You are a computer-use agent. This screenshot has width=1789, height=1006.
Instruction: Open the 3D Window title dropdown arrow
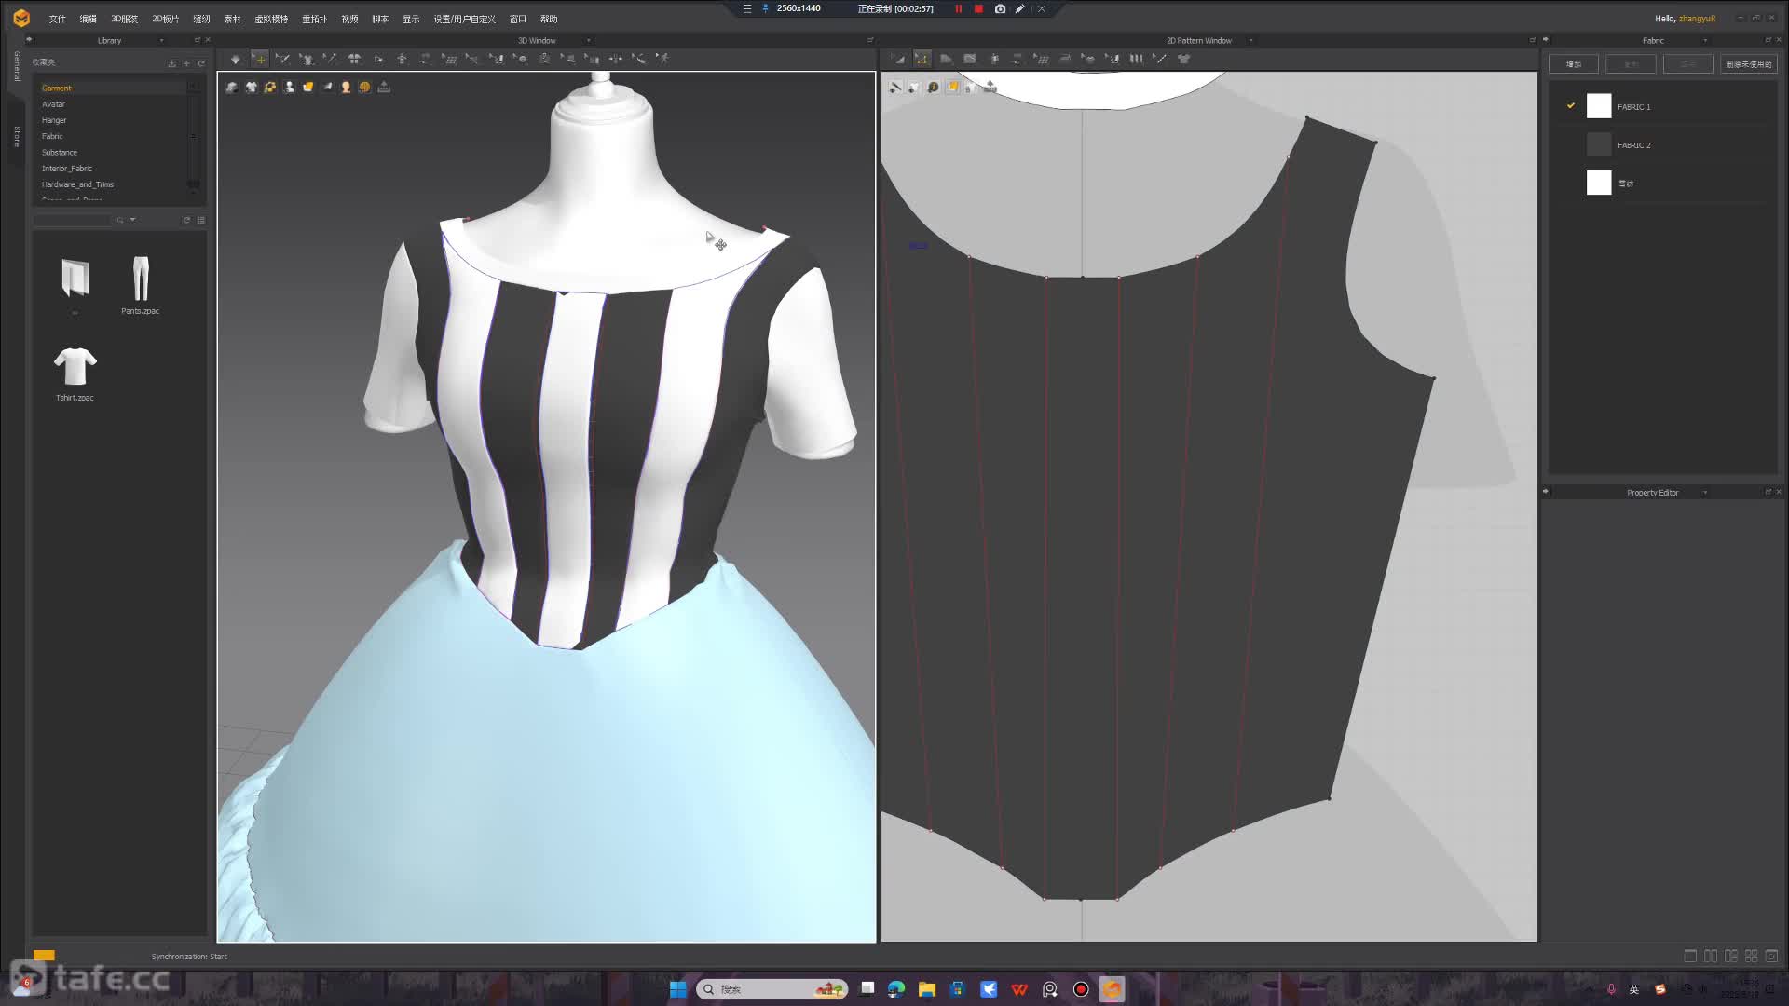coord(588,40)
